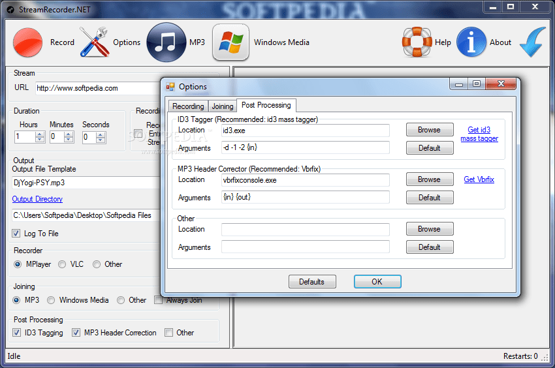The height and width of the screenshot is (368, 555).
Task: Increase Hours with the up arrow
Action: (x=40, y=134)
